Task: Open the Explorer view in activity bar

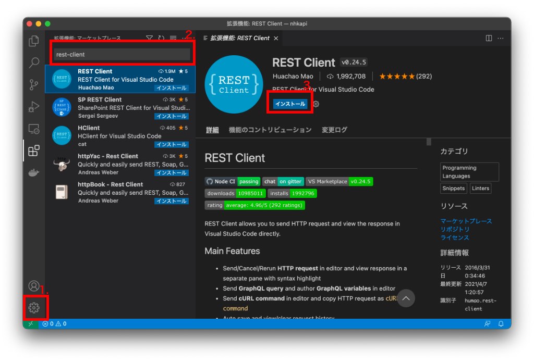Action: [34, 41]
